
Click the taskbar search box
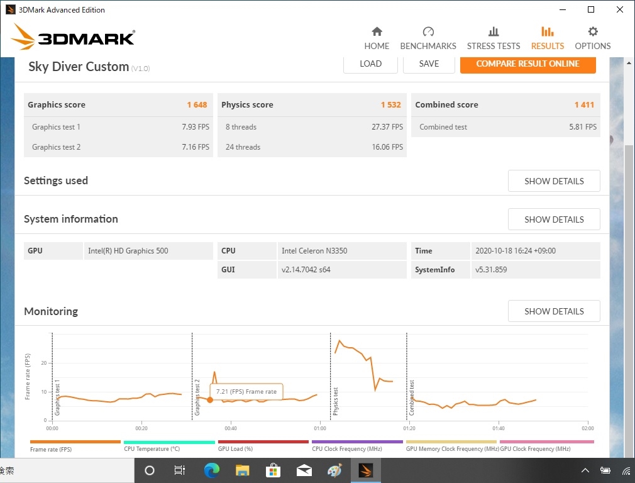click(67, 470)
